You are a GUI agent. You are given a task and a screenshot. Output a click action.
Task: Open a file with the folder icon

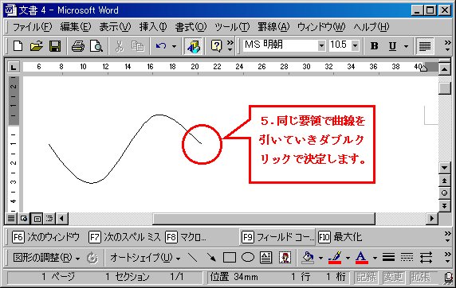[x=37, y=46]
